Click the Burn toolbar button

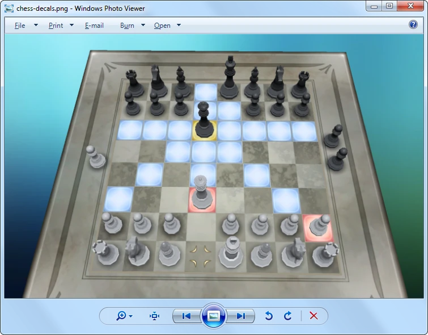[x=127, y=26]
